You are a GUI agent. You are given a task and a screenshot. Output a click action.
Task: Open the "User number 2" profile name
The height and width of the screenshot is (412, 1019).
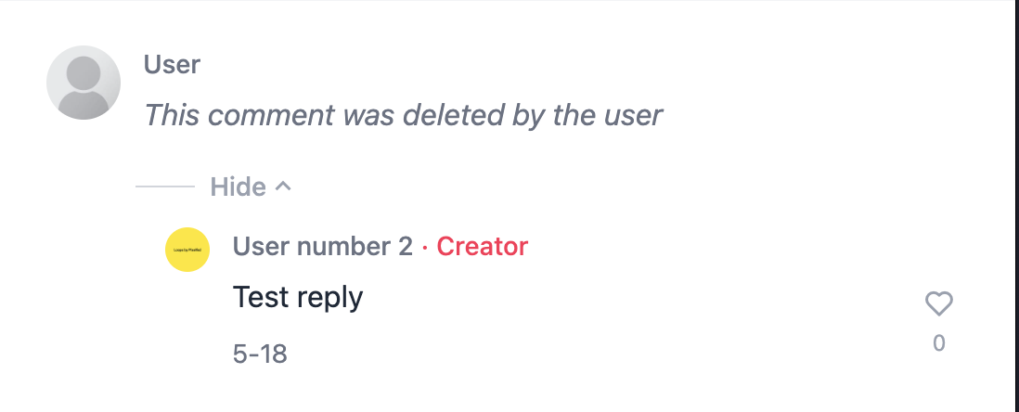tap(322, 247)
